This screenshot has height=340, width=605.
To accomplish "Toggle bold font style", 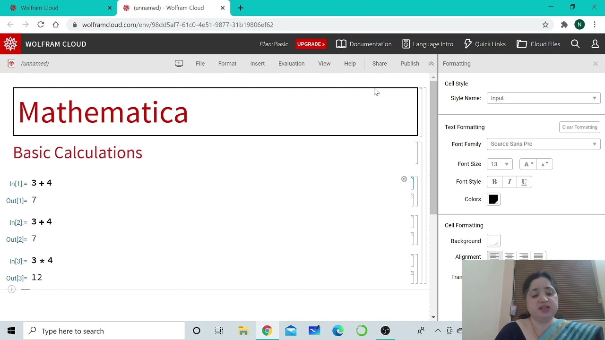I will click(494, 182).
